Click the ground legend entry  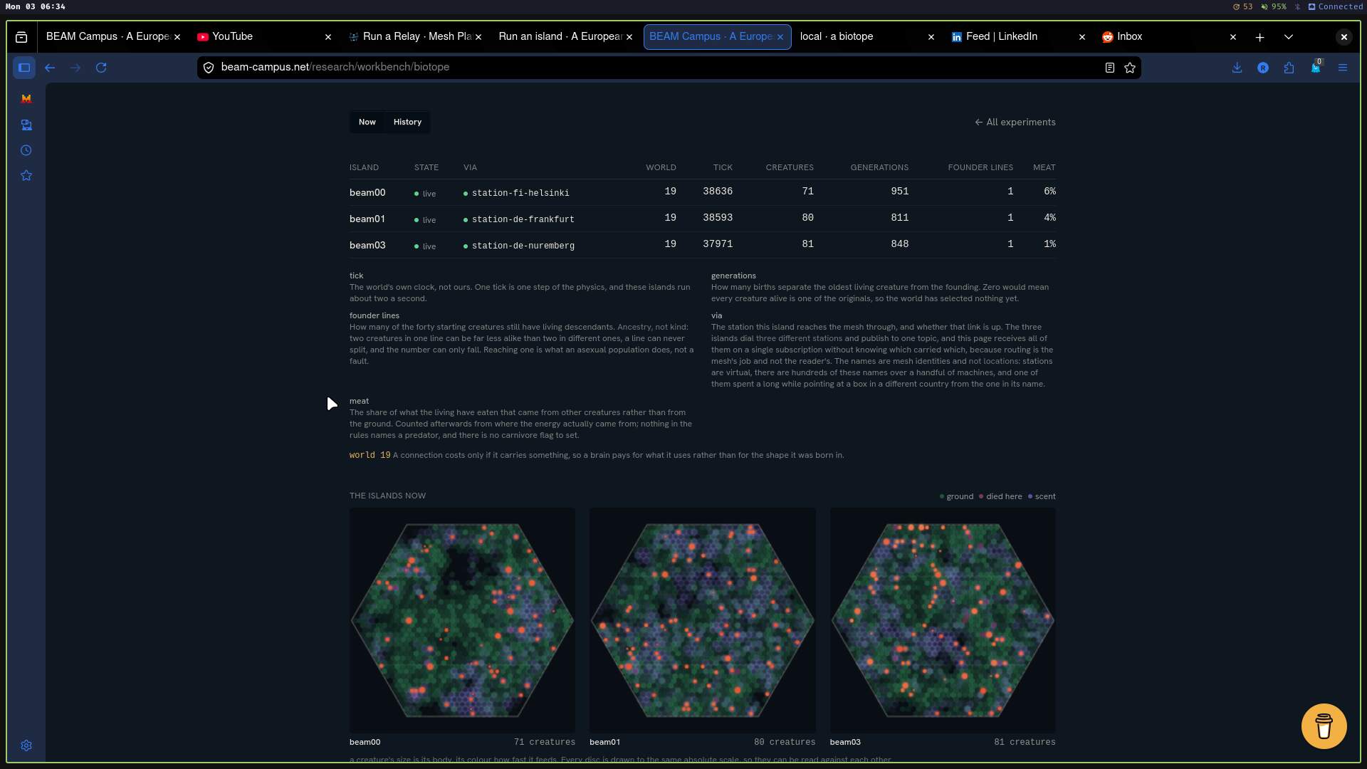[956, 497]
